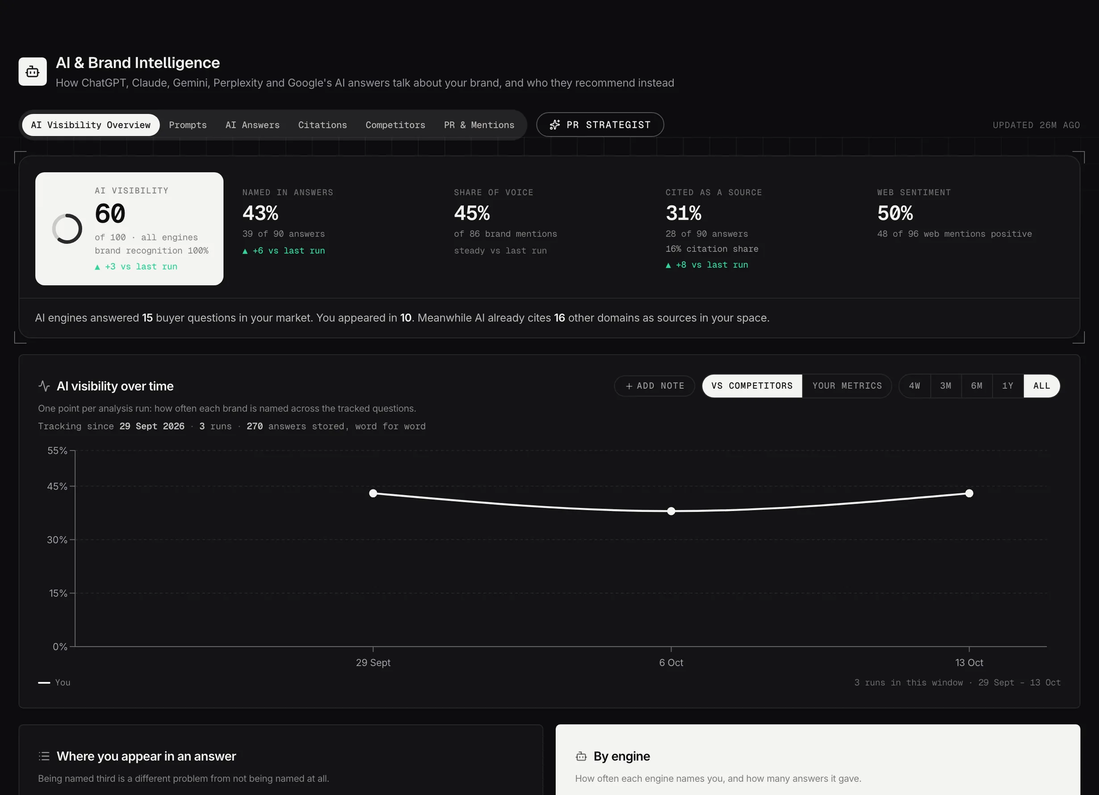
Task: Toggle chart to Your Metrics view
Action: [847, 386]
